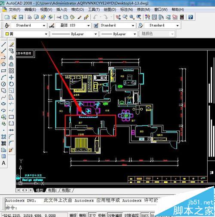Select the Rectangle draw tool

(3, 71)
